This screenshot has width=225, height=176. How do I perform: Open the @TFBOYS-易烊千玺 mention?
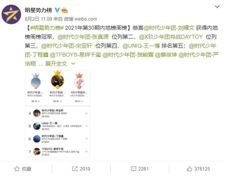(x=76, y=55)
